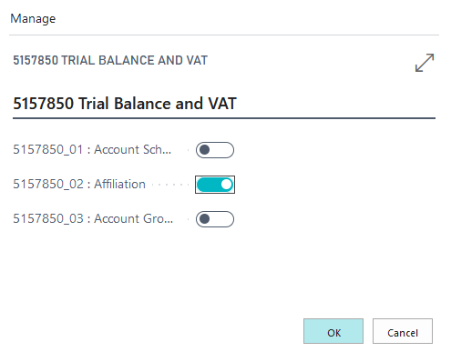Click the line under the Trial Balance heading
This screenshot has width=451, height=362.
tap(224, 118)
